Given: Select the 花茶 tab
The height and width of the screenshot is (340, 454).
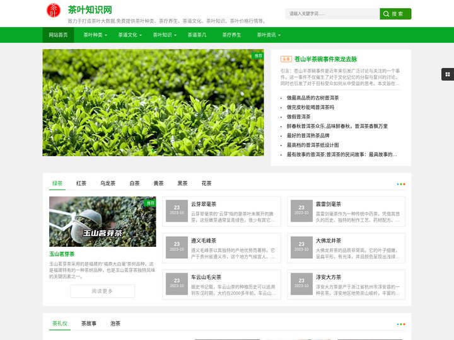Looking at the screenshot, I should [206, 183].
